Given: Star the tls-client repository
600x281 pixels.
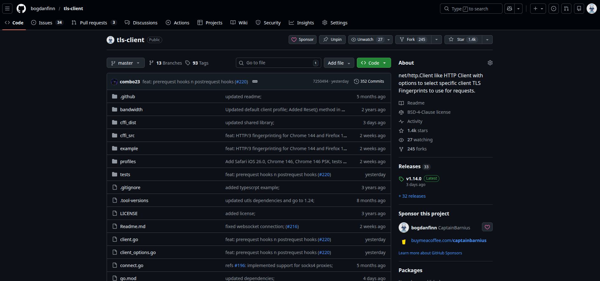Looking at the screenshot, I should click(463, 40).
